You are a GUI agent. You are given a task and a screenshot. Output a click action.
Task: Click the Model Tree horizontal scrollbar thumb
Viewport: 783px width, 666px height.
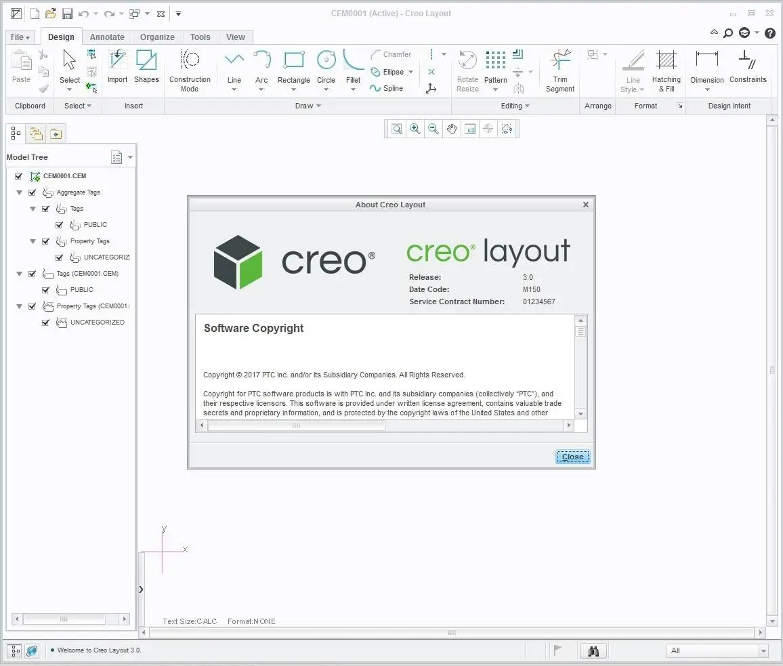tap(64, 619)
